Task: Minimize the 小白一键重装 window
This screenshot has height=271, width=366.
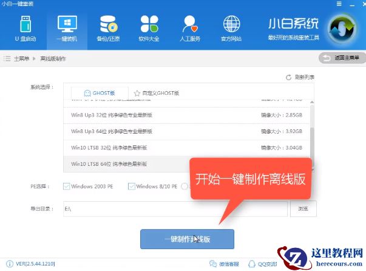Action: (352, 4)
